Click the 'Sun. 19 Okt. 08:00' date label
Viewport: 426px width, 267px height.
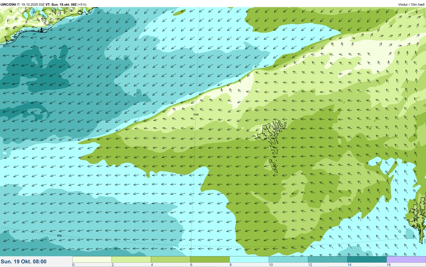(x=24, y=262)
